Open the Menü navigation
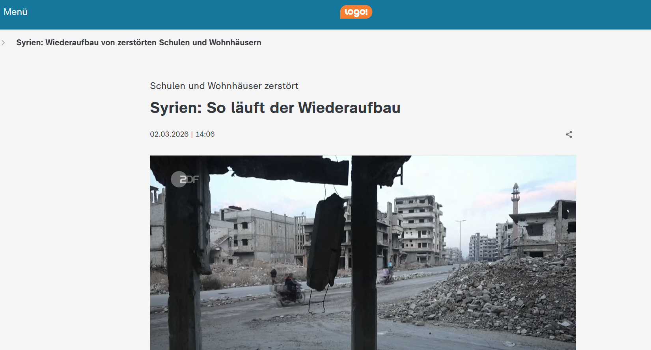Image resolution: width=651 pixels, height=350 pixels. pyautogui.click(x=15, y=12)
